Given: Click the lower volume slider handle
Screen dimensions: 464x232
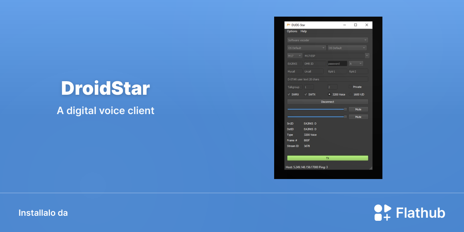Looking at the screenshot, I should pyautogui.click(x=345, y=117).
